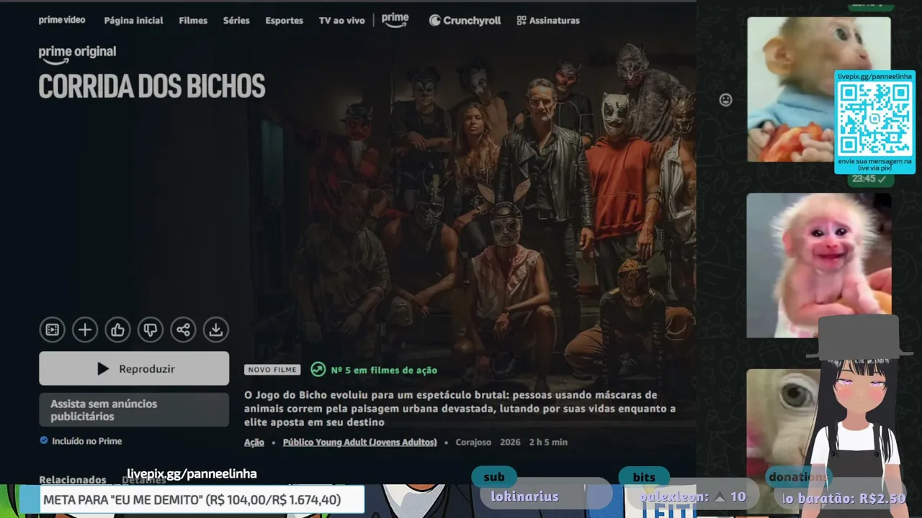Open emoji reaction on WhatsApp chat sticker
Viewport: 922px width, 518px height.
tap(725, 100)
